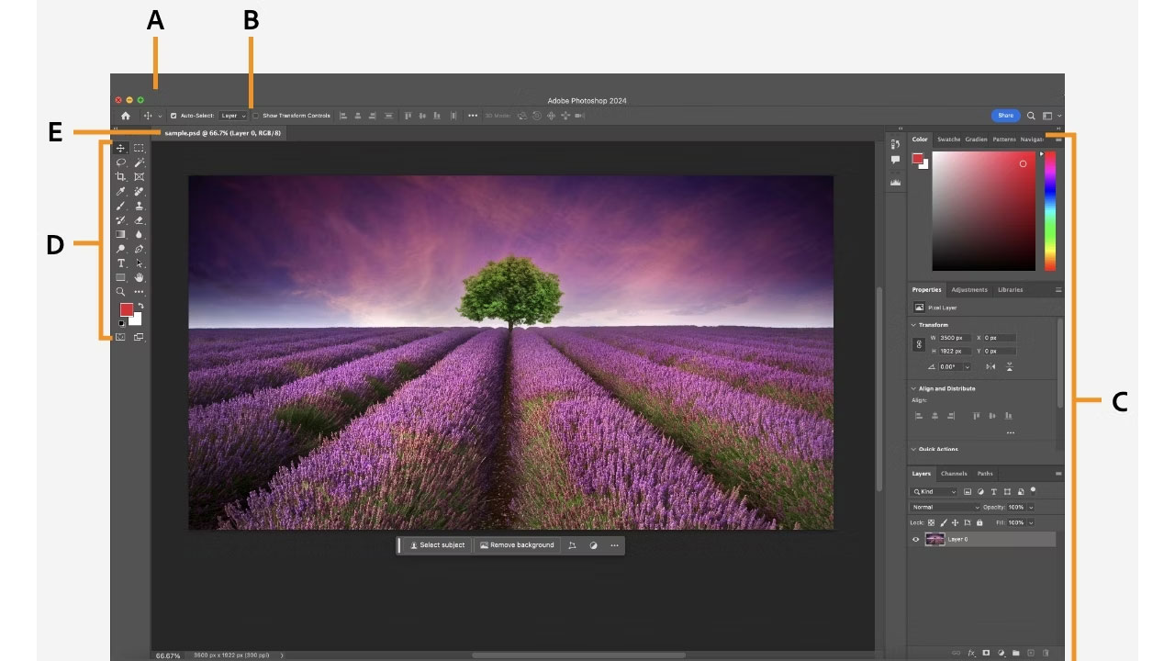Select the Lasso tool
Screen dimensions: 1175x661
tap(121, 162)
